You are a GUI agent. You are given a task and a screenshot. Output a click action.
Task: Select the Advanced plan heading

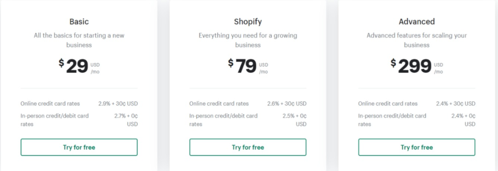[417, 22]
